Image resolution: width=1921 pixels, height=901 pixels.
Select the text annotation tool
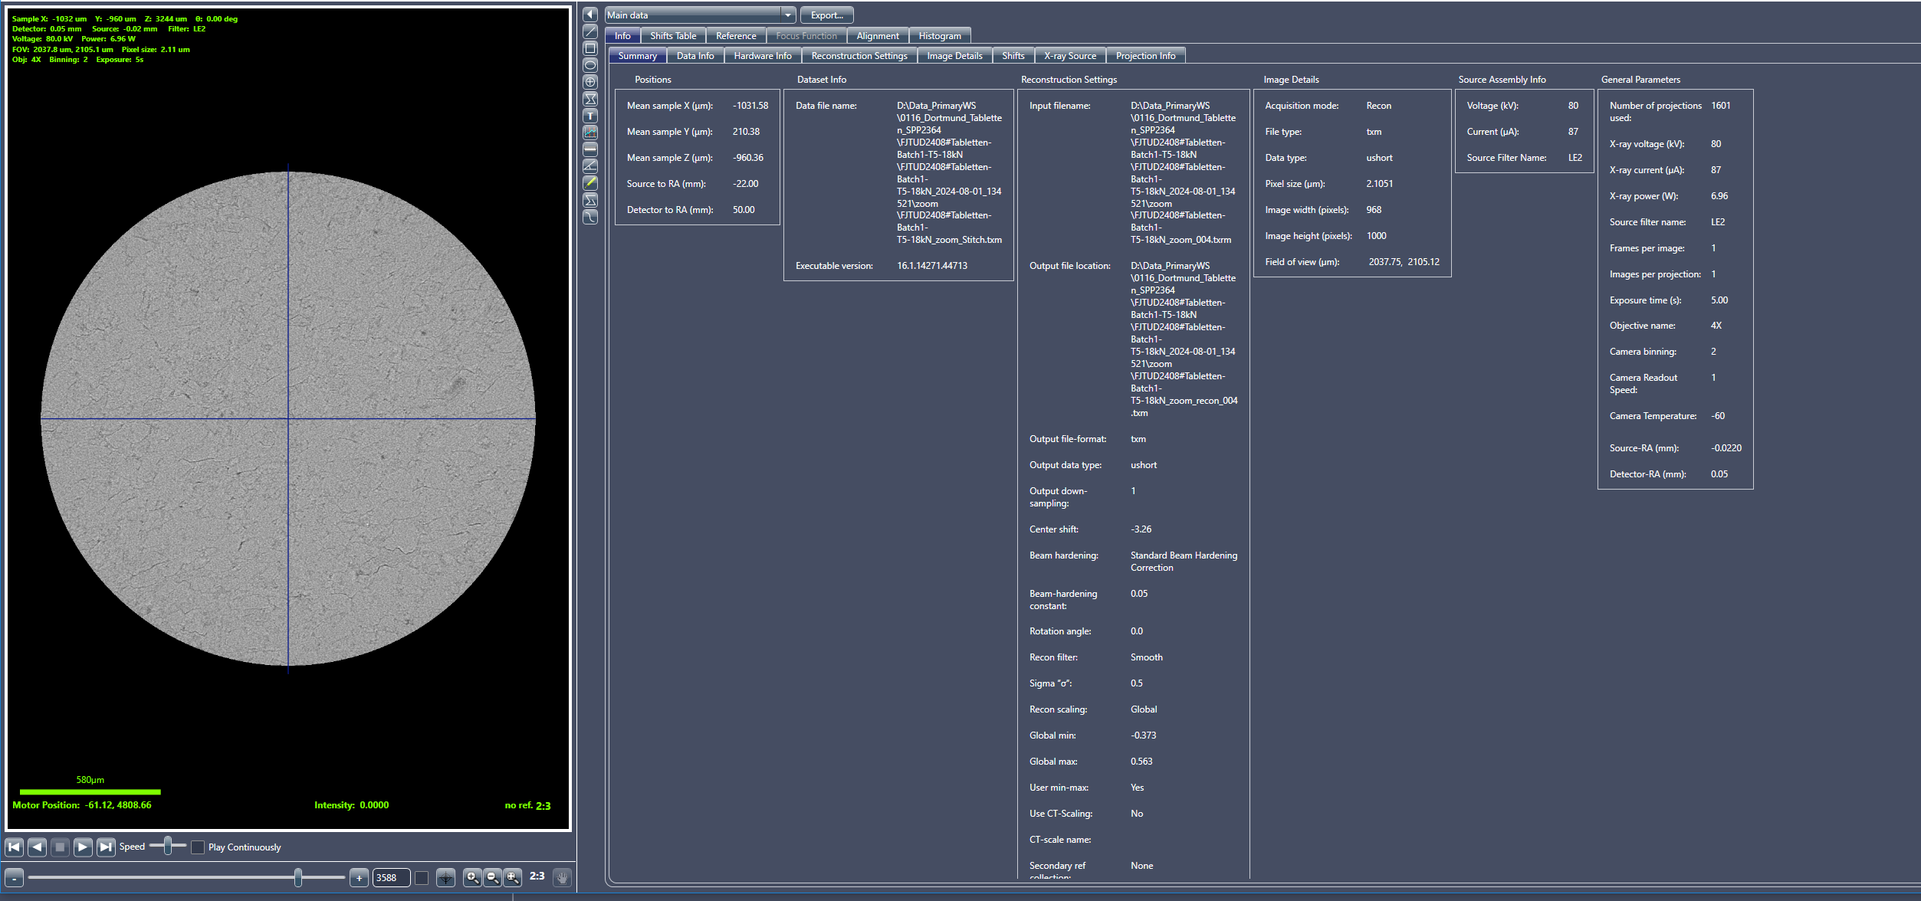tap(590, 116)
